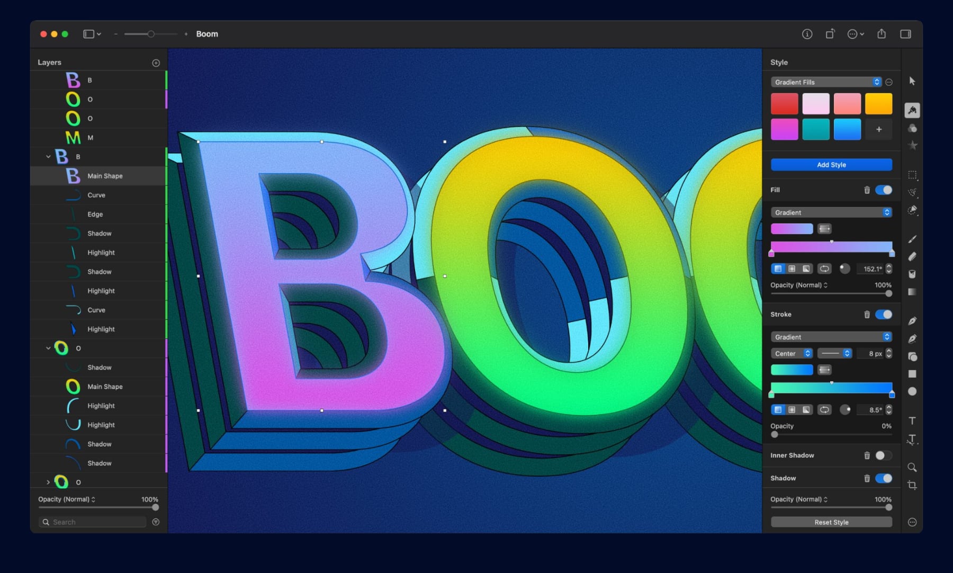Toggle the Fill switch off

883,190
